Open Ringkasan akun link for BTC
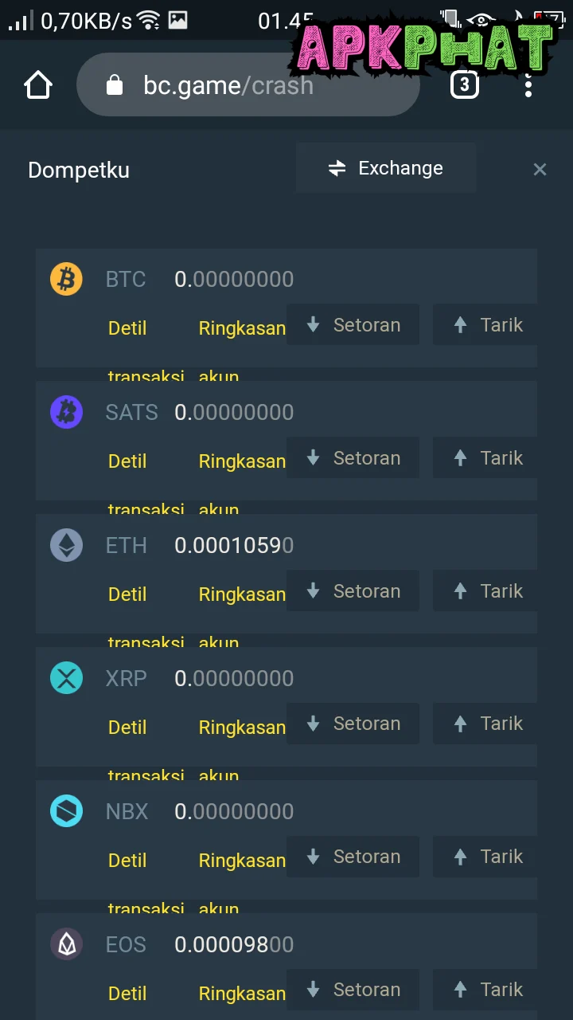Viewport: 573px width, 1020px height. 241,328
